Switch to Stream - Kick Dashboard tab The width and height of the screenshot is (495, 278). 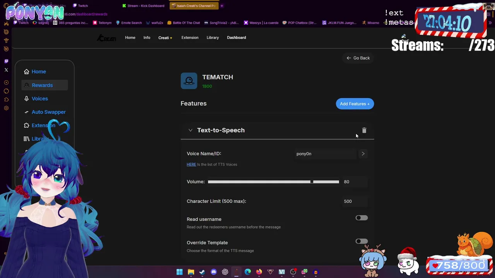coord(143,6)
